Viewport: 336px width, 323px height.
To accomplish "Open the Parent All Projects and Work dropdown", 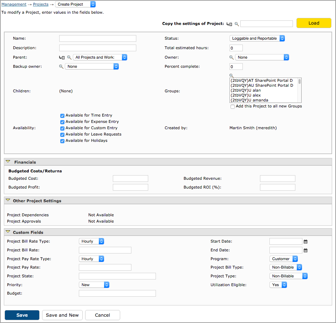I will 100,57.
